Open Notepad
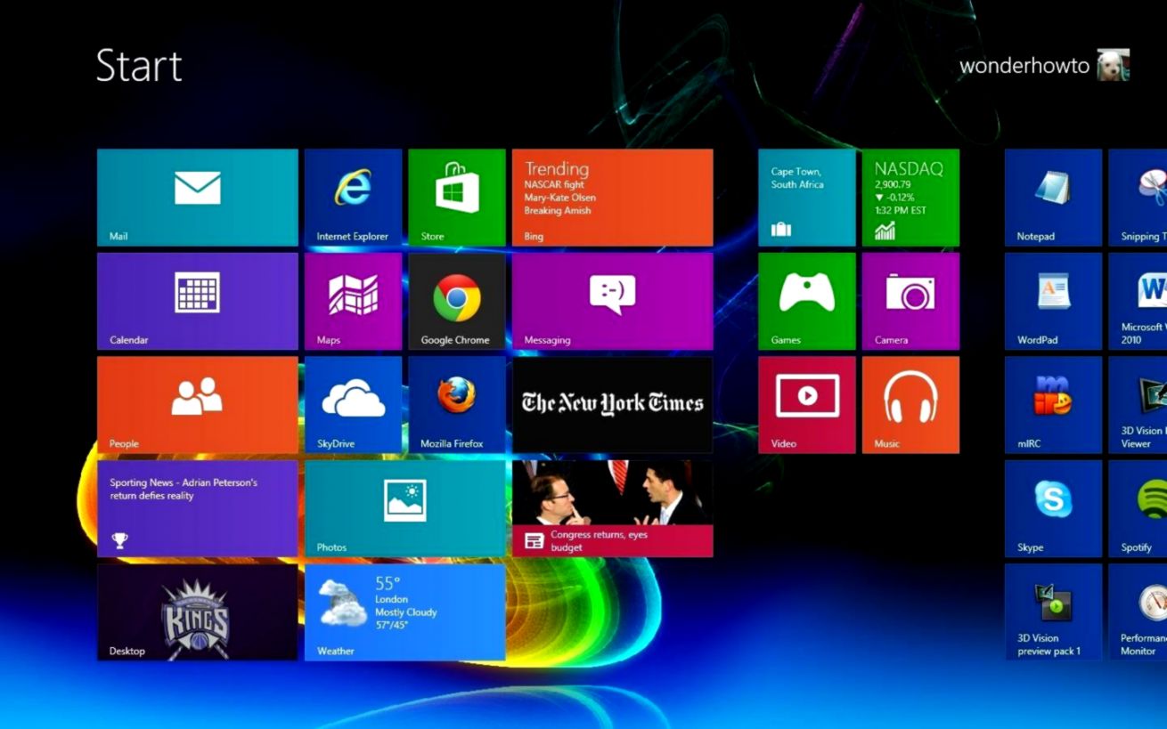 [1052, 196]
